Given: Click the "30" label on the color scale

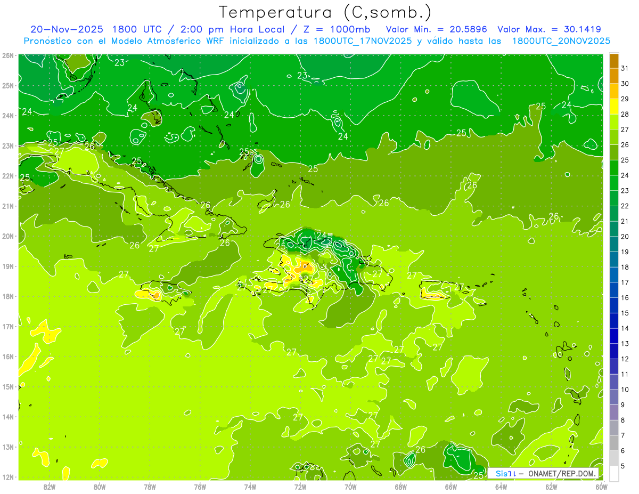Looking at the screenshot, I should (625, 84).
